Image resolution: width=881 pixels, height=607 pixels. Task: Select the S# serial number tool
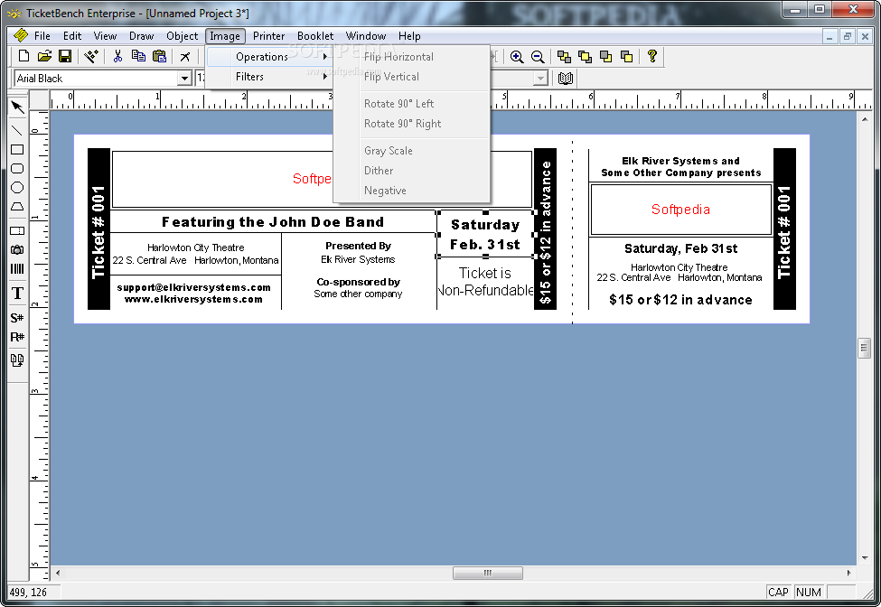point(17,318)
